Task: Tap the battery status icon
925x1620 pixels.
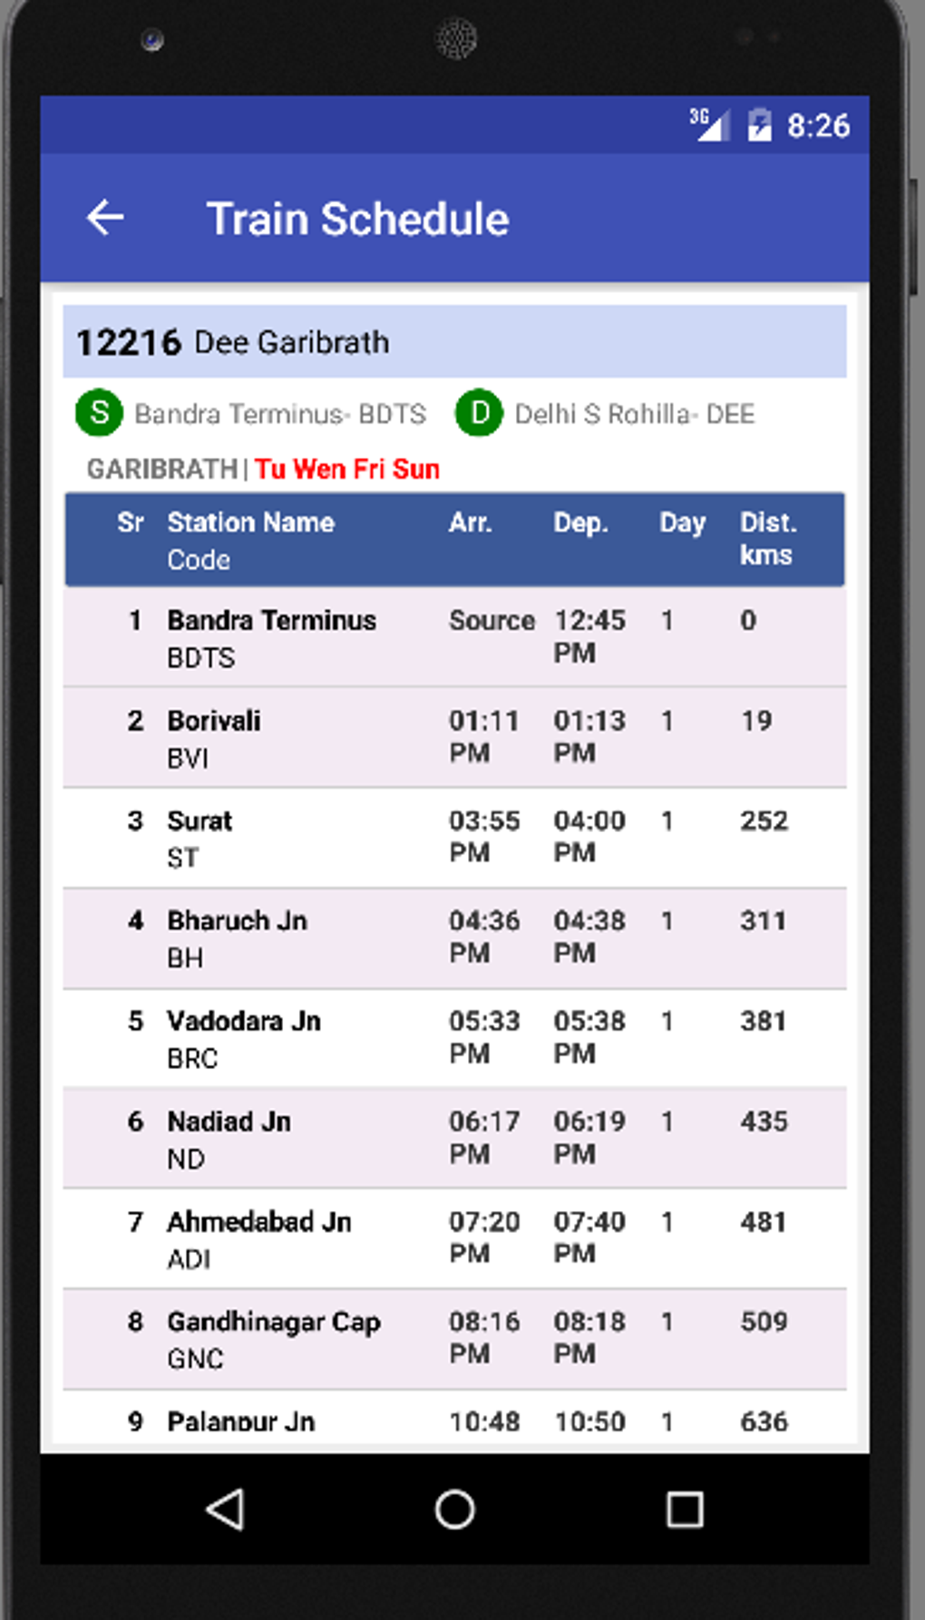Action: coord(759,124)
